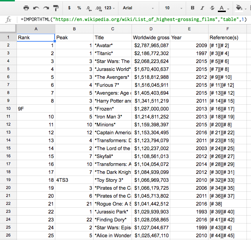Select row 10 header
This screenshot has height=240, width=251.
coord(8,108)
